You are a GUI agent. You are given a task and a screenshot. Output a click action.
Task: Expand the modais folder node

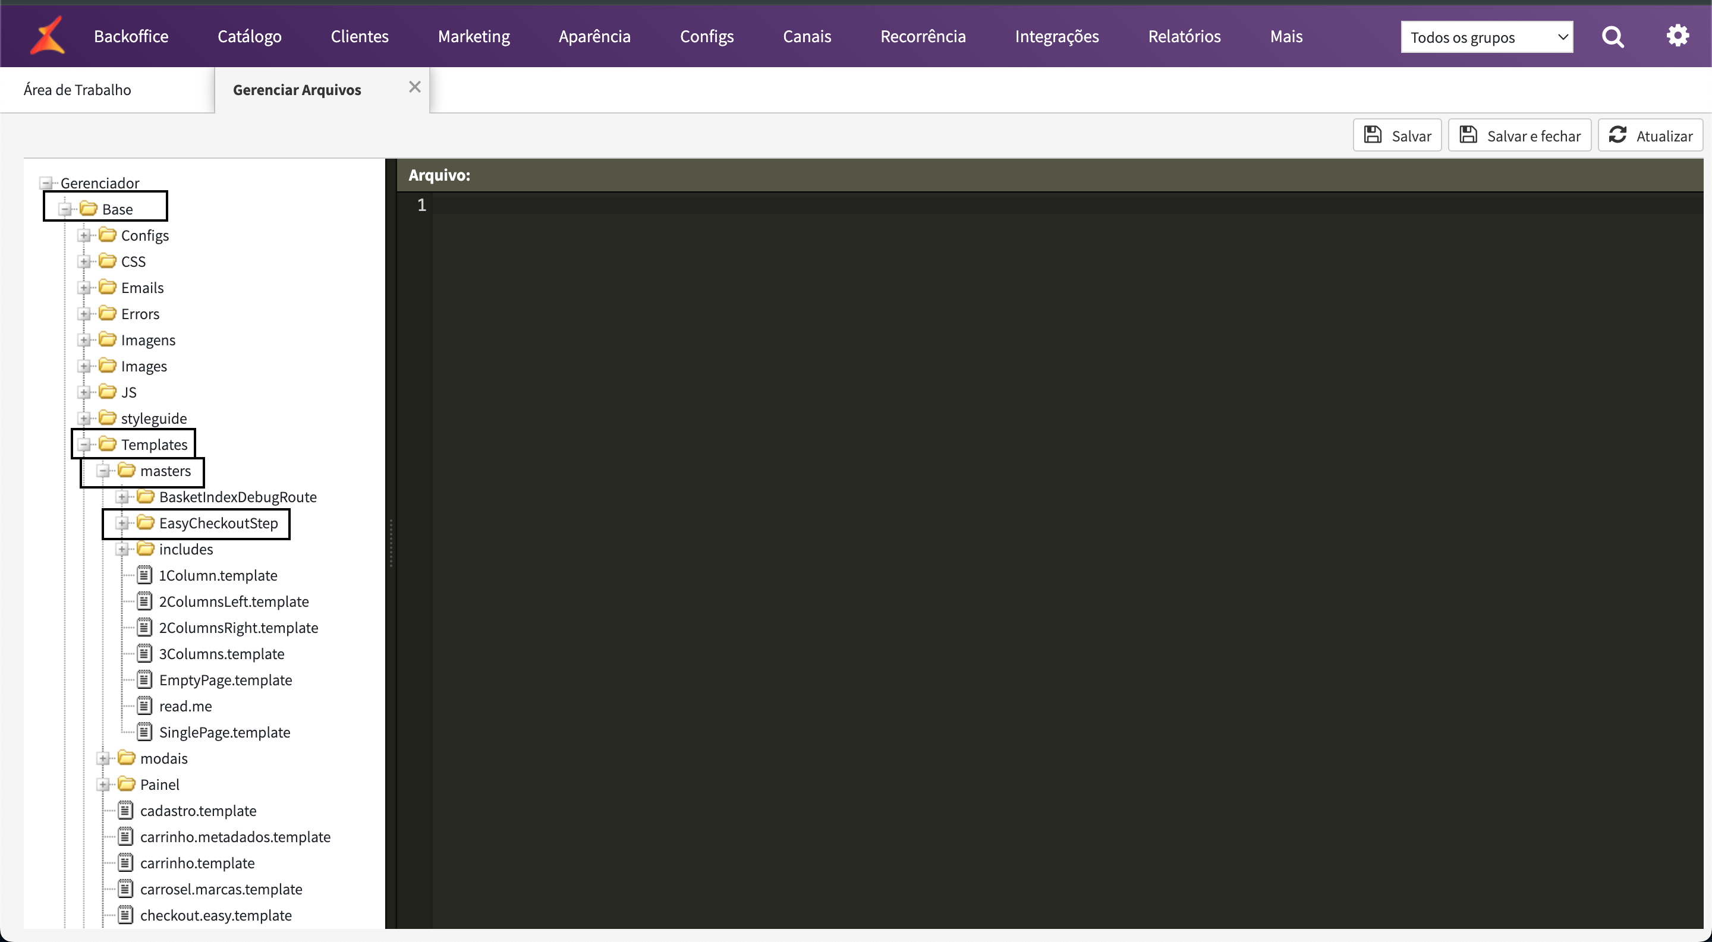click(x=103, y=758)
